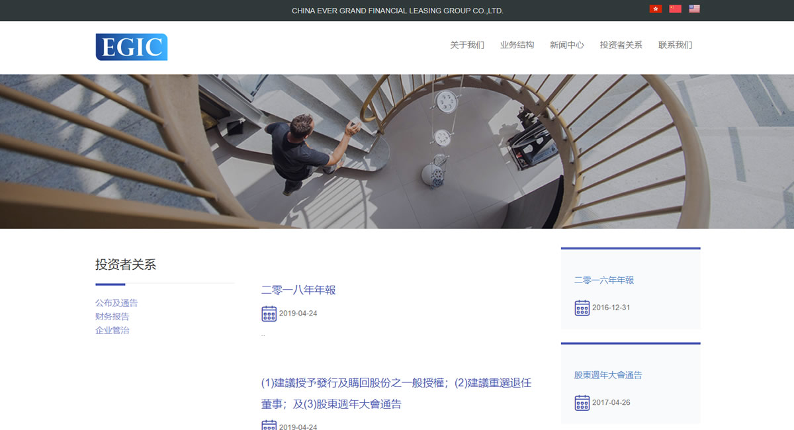Switch to the Hong Kong flag language
The image size is (794, 430).
655,9
